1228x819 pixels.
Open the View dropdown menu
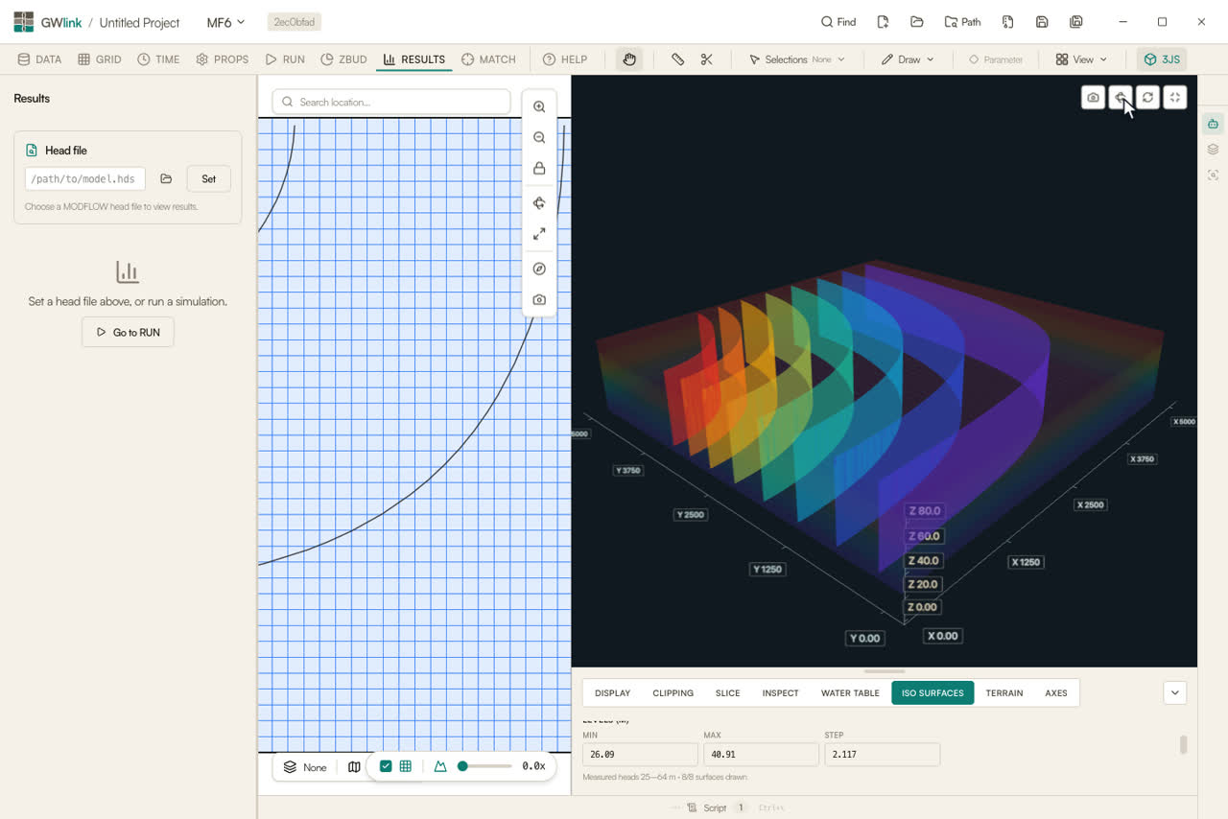click(1081, 59)
